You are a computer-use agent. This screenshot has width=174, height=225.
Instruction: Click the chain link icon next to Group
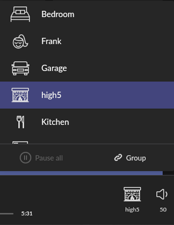118,158
